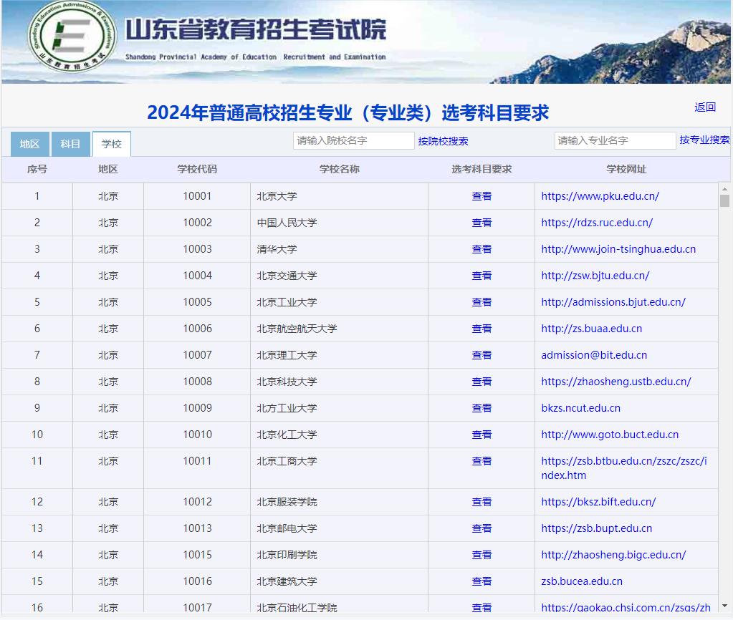Visit http://admissions.bjut.edu.cn/ link
Image resolution: width=733 pixels, height=620 pixels.
click(613, 302)
